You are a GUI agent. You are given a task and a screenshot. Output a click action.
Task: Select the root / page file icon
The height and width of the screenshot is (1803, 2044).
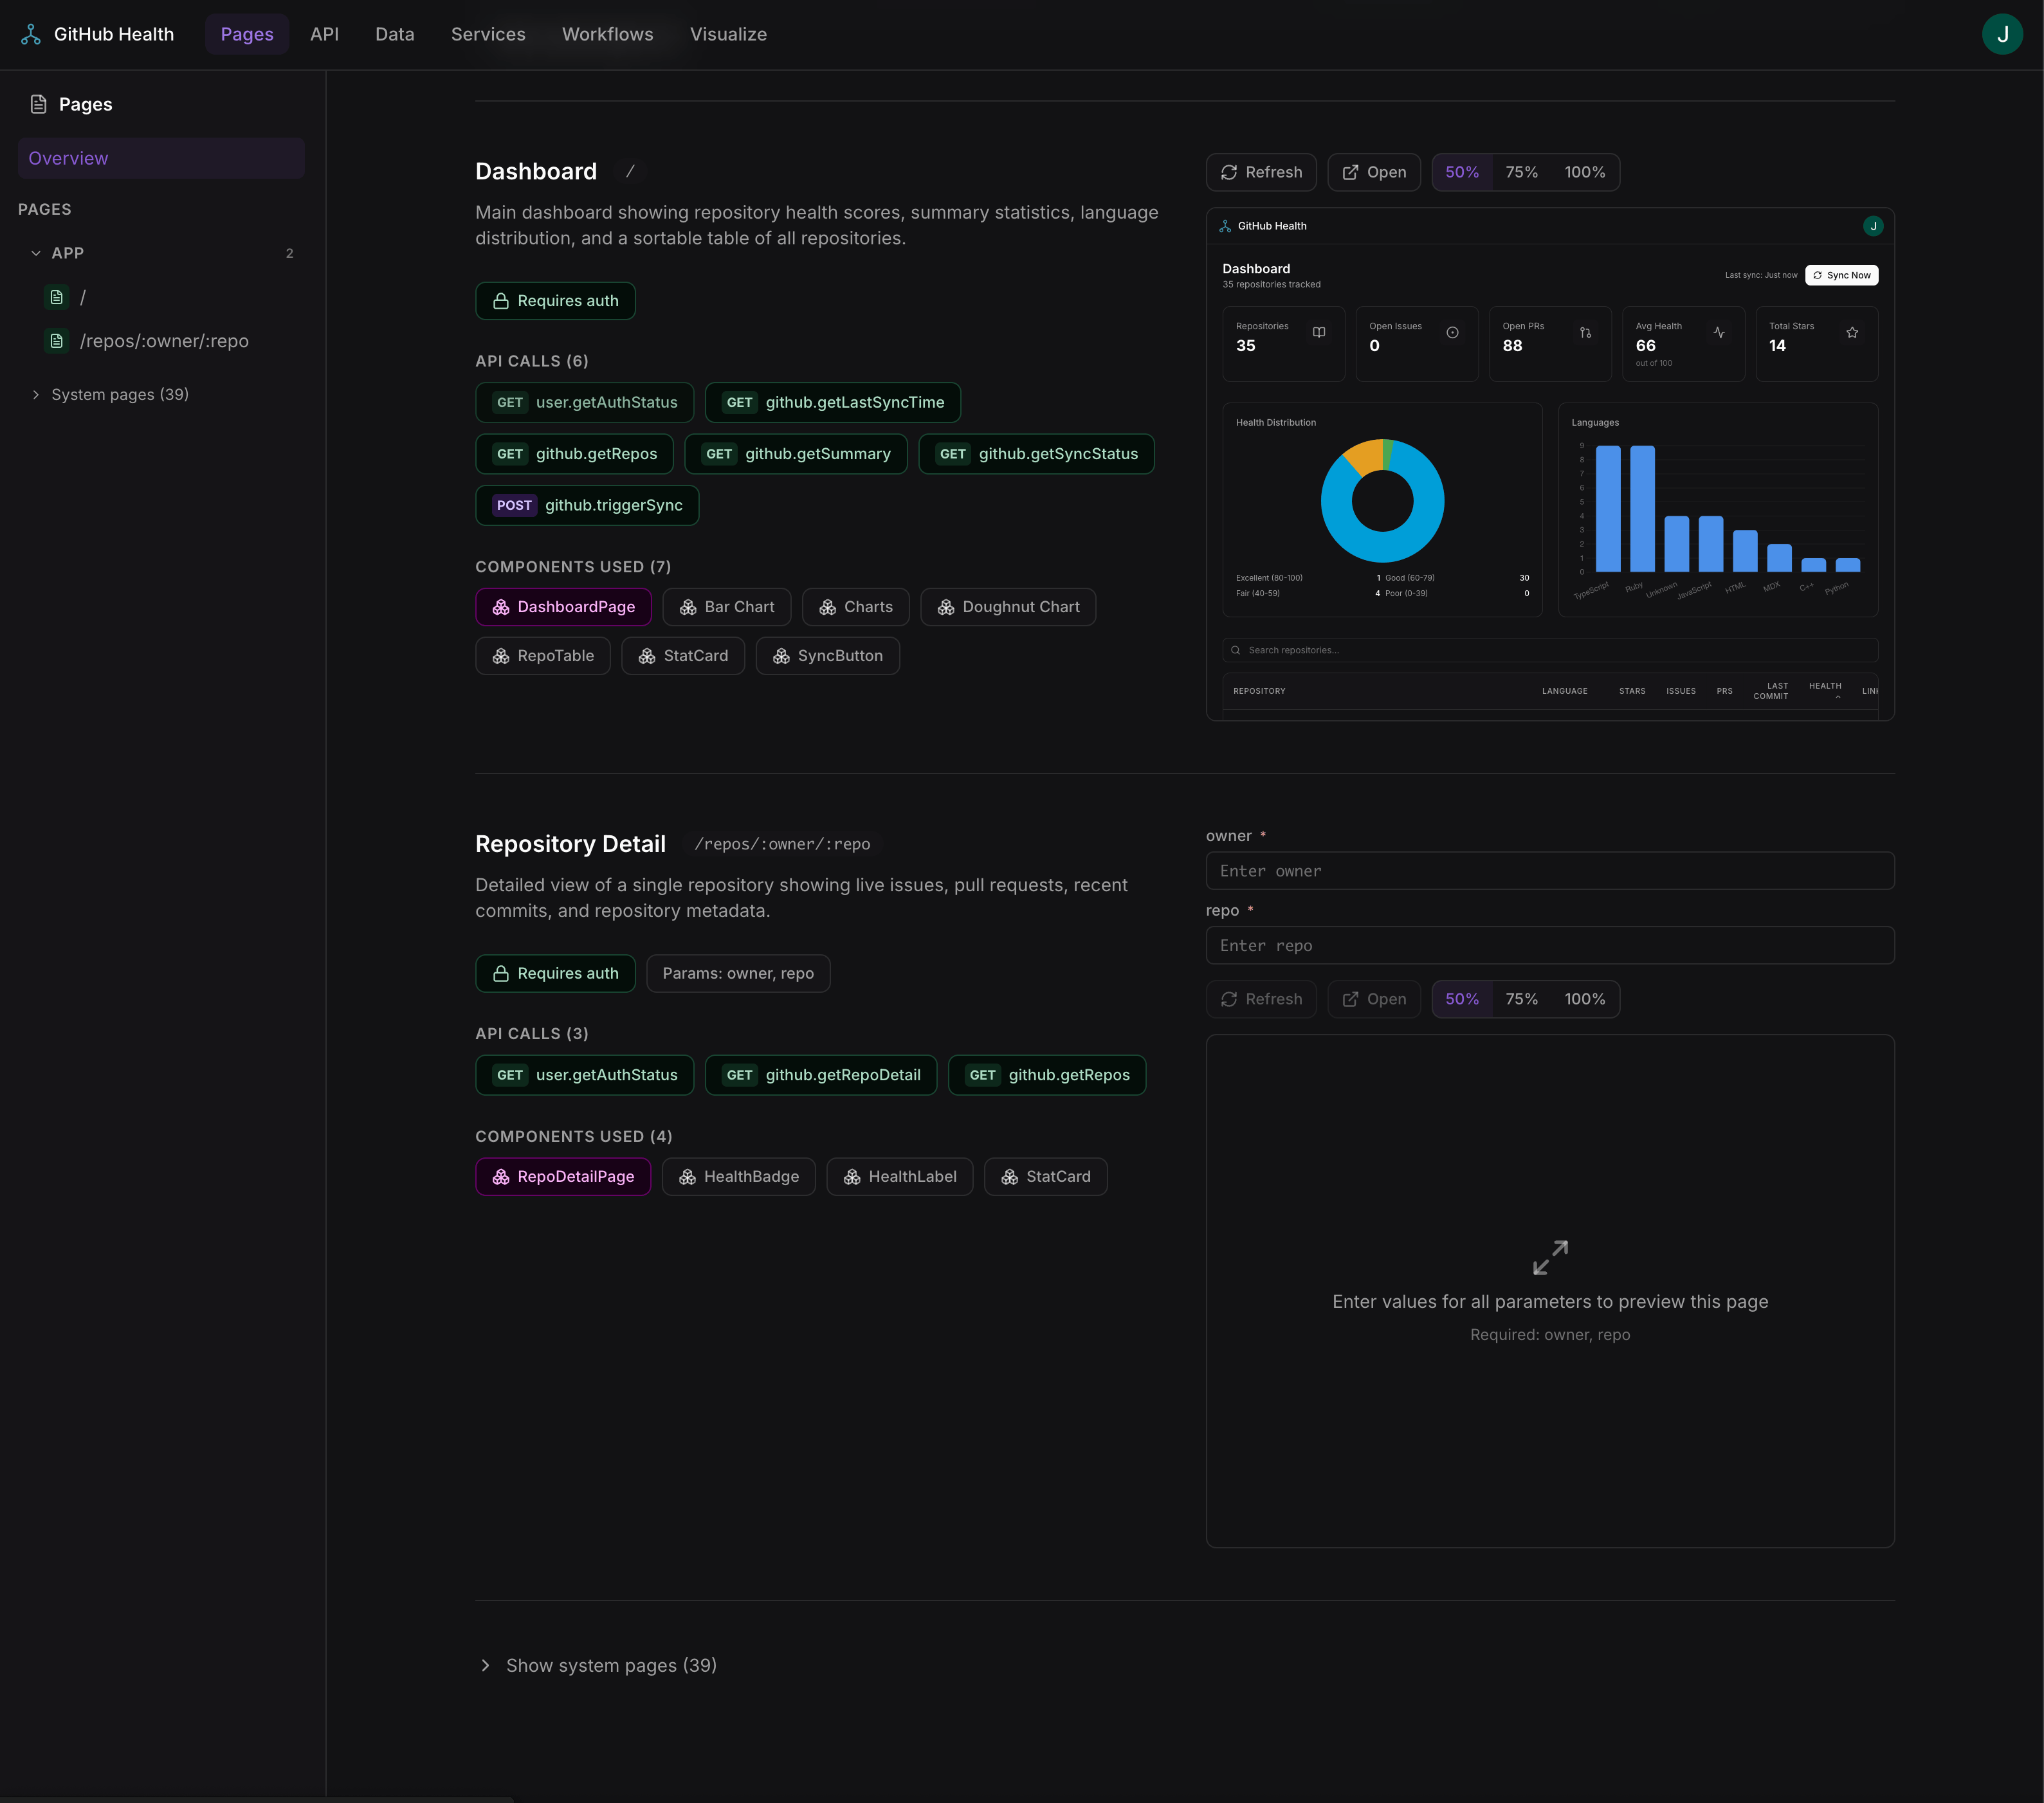pos(57,297)
